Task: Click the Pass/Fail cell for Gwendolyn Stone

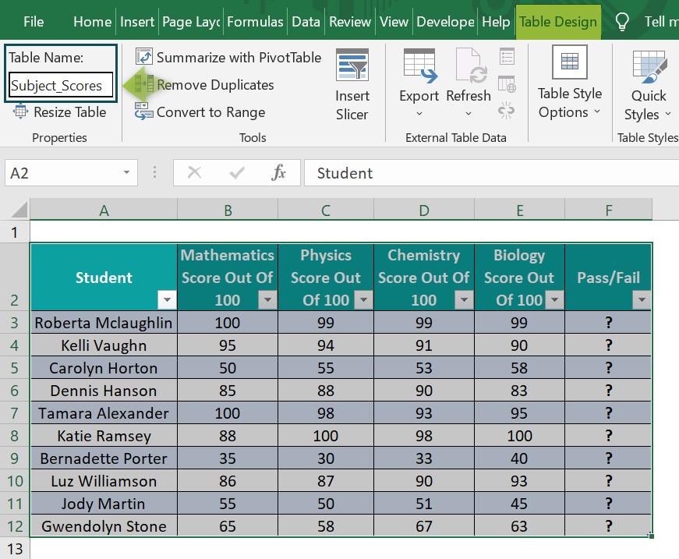Action: [x=608, y=526]
